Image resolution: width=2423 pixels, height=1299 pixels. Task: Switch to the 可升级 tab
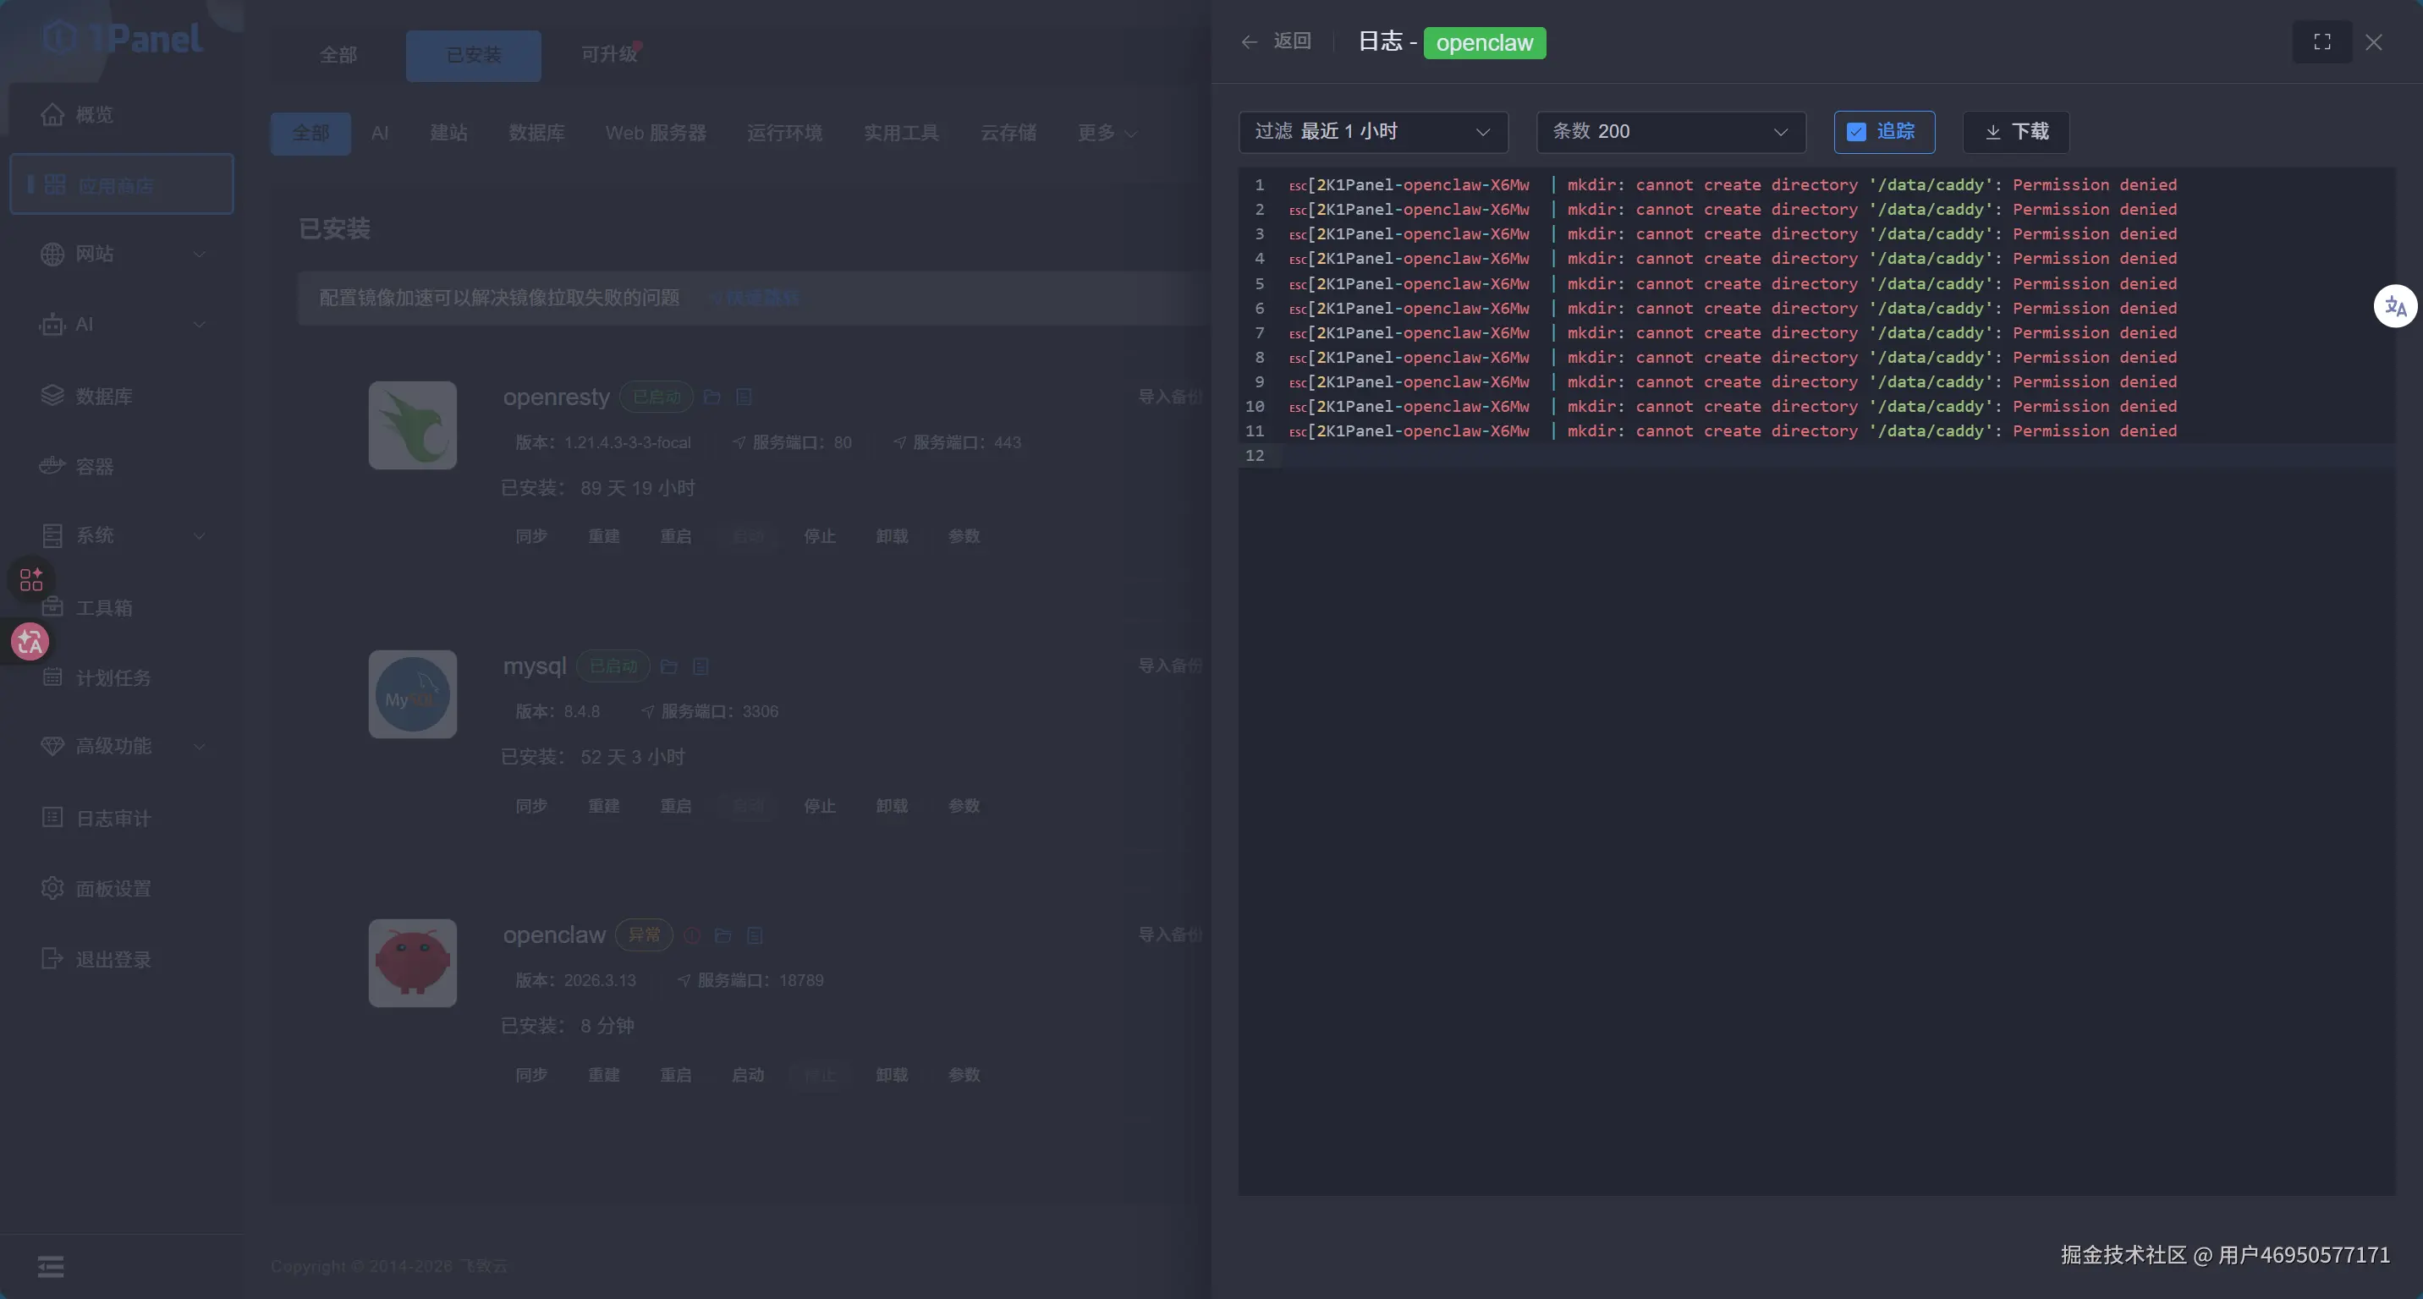(x=609, y=54)
